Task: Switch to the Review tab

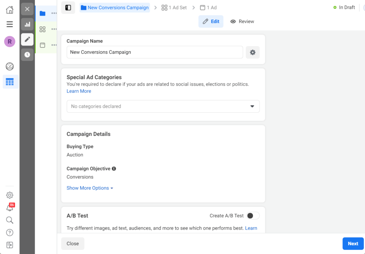Action: (242, 21)
